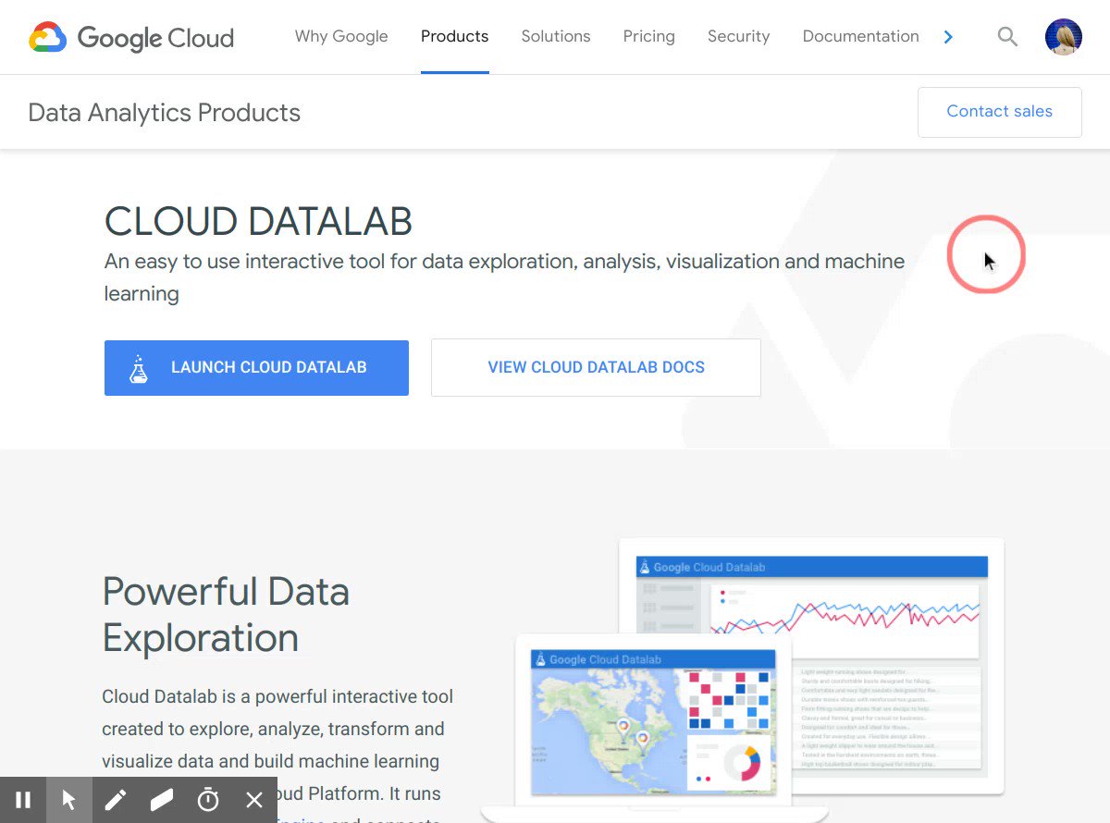Click the CLOUD DATALAB title text
Viewport: 1110px width, 823px height.
point(258,222)
